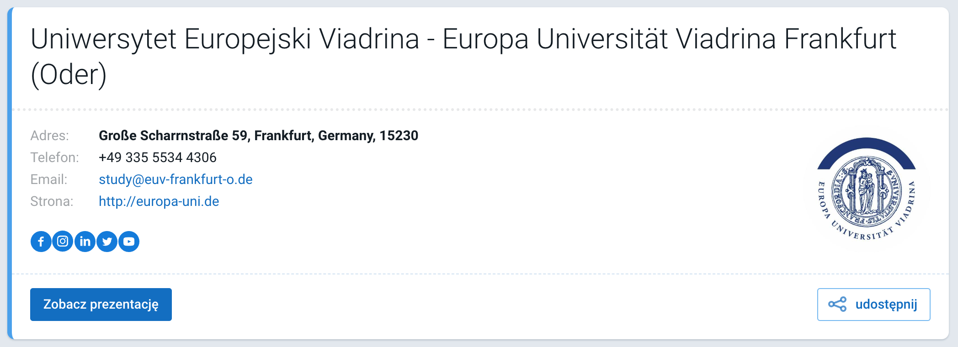Visit the LinkedIn page via its icon

[85, 242]
